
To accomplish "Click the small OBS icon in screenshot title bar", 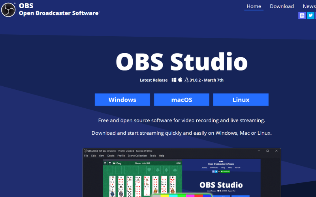I will [85, 151].
